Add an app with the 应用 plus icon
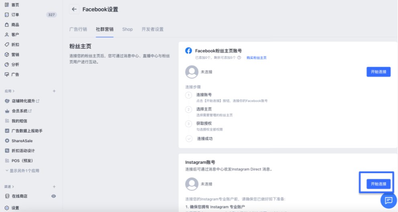398x212 pixels. click(54, 91)
